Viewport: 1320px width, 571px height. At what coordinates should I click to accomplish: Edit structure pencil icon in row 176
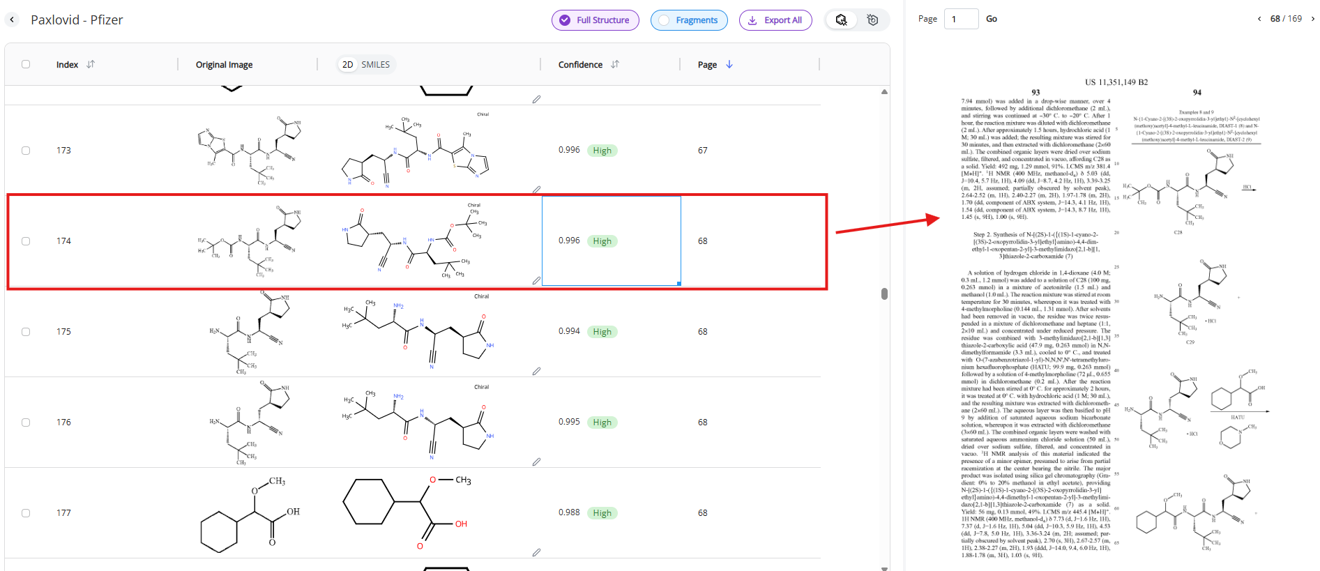[x=536, y=462]
